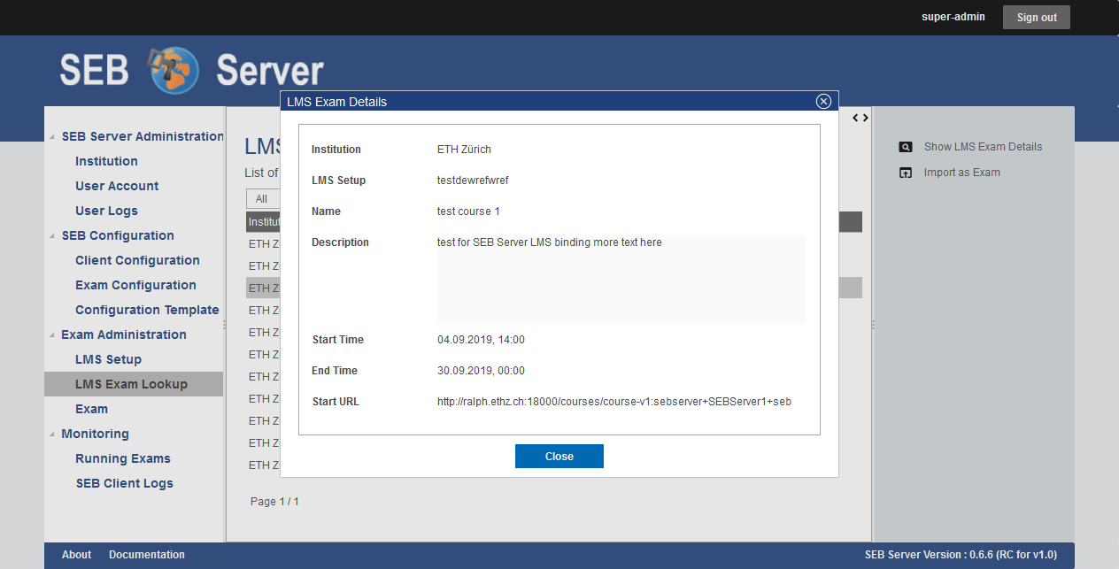Go to Running Exams in the sidebar

(123, 458)
